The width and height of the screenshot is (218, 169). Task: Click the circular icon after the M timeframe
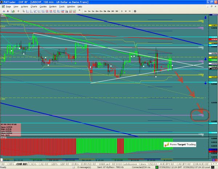coord(135,12)
